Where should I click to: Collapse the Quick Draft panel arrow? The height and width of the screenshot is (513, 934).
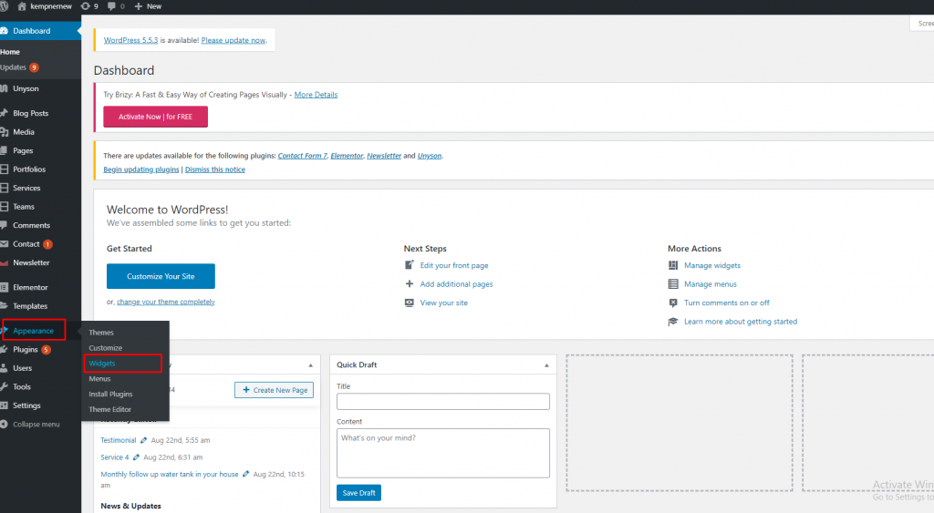(546, 365)
